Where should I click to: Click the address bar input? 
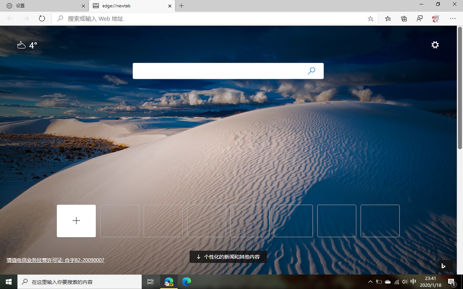coord(215,19)
